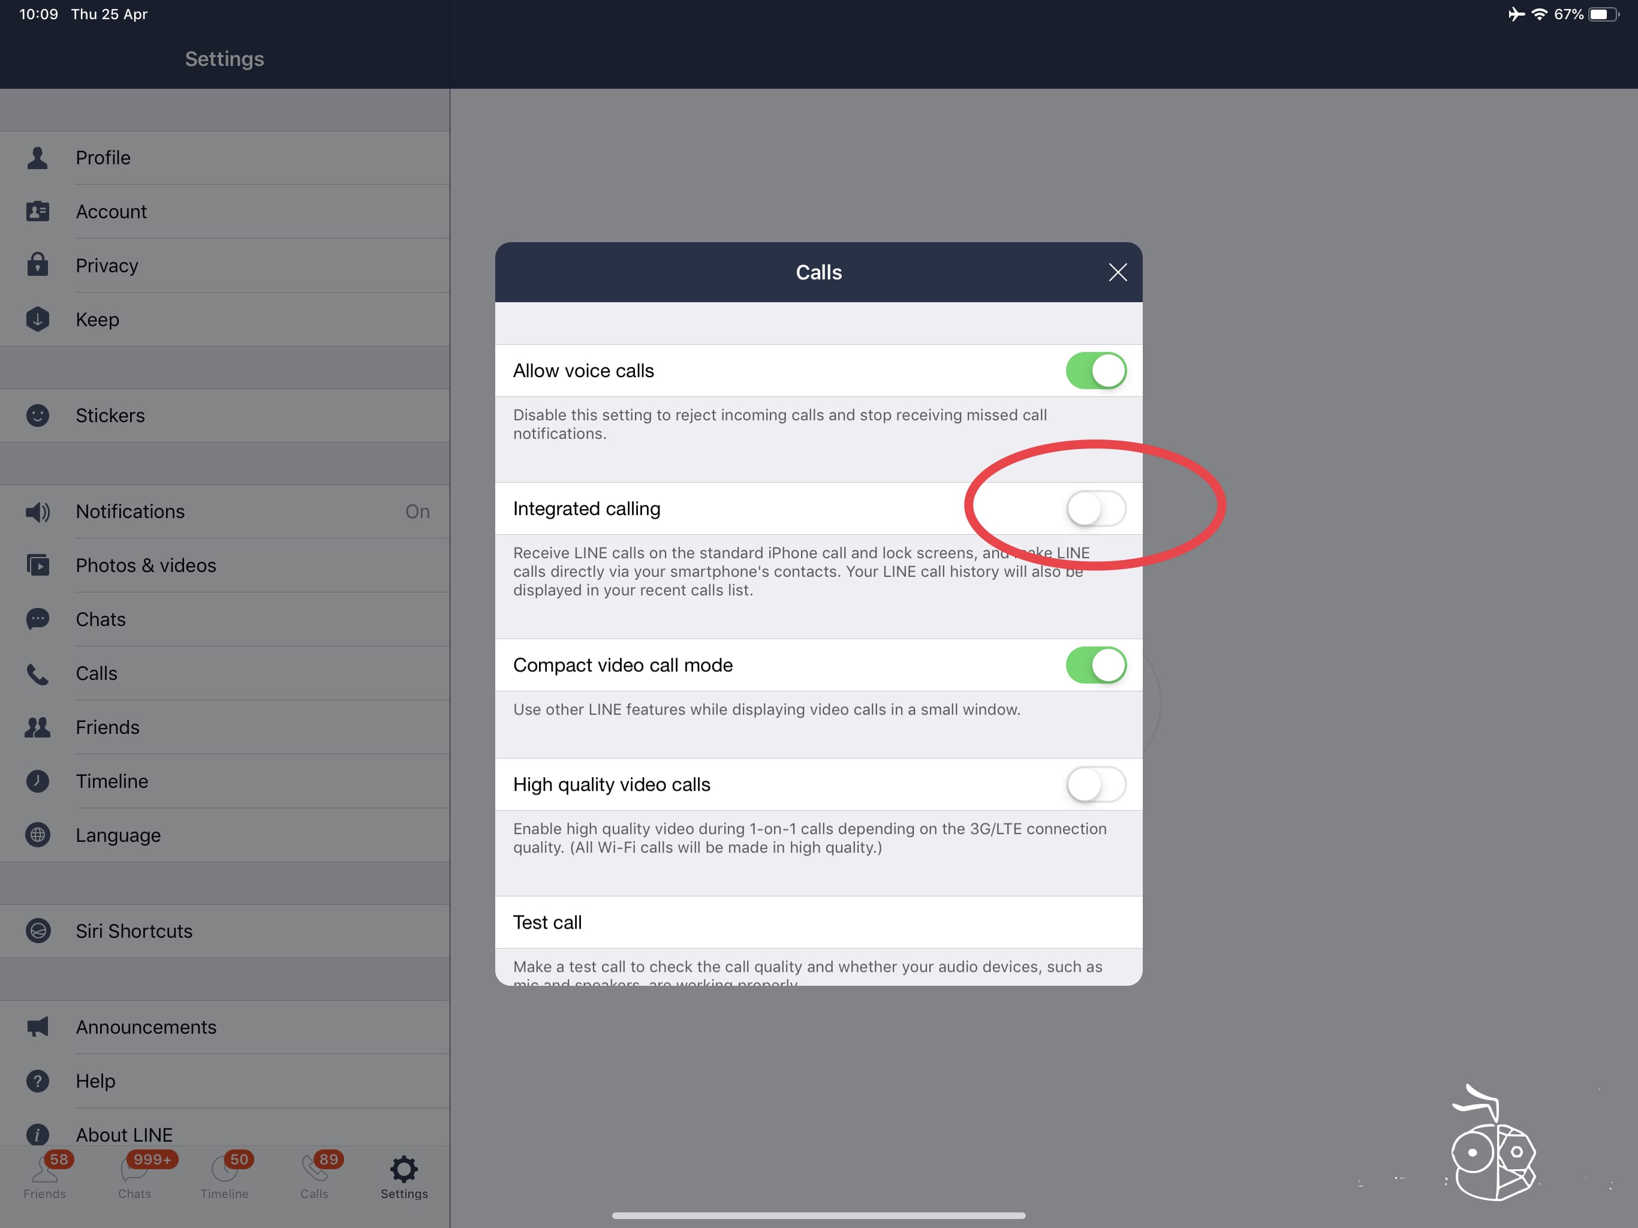Open the Friends tab in the bottom bar
The height and width of the screenshot is (1228, 1638).
tap(44, 1176)
